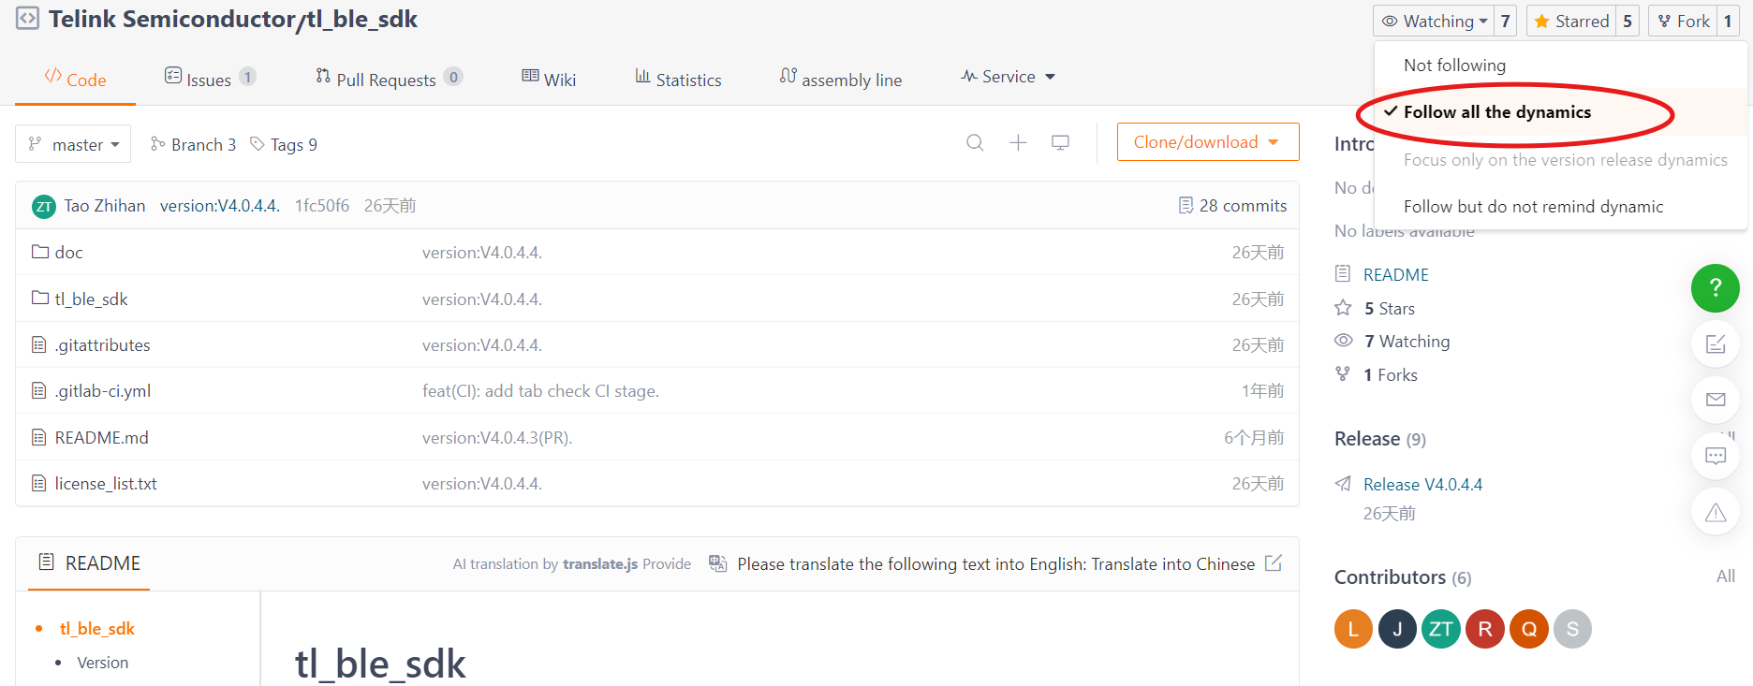
Task: Click the README edit pencil icon
Action: click(1274, 563)
